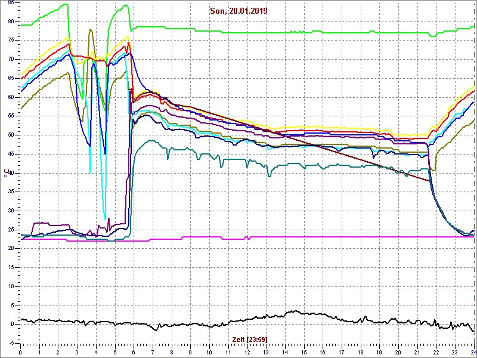Click hour "12" on the time axis

247,351
